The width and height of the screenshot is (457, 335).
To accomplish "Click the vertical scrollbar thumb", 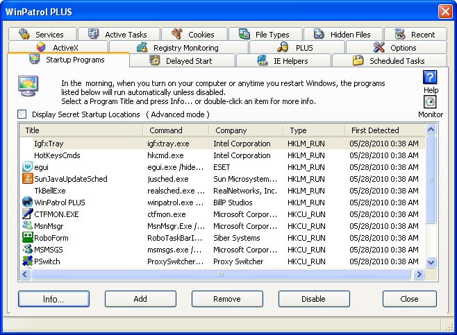I will [431, 180].
